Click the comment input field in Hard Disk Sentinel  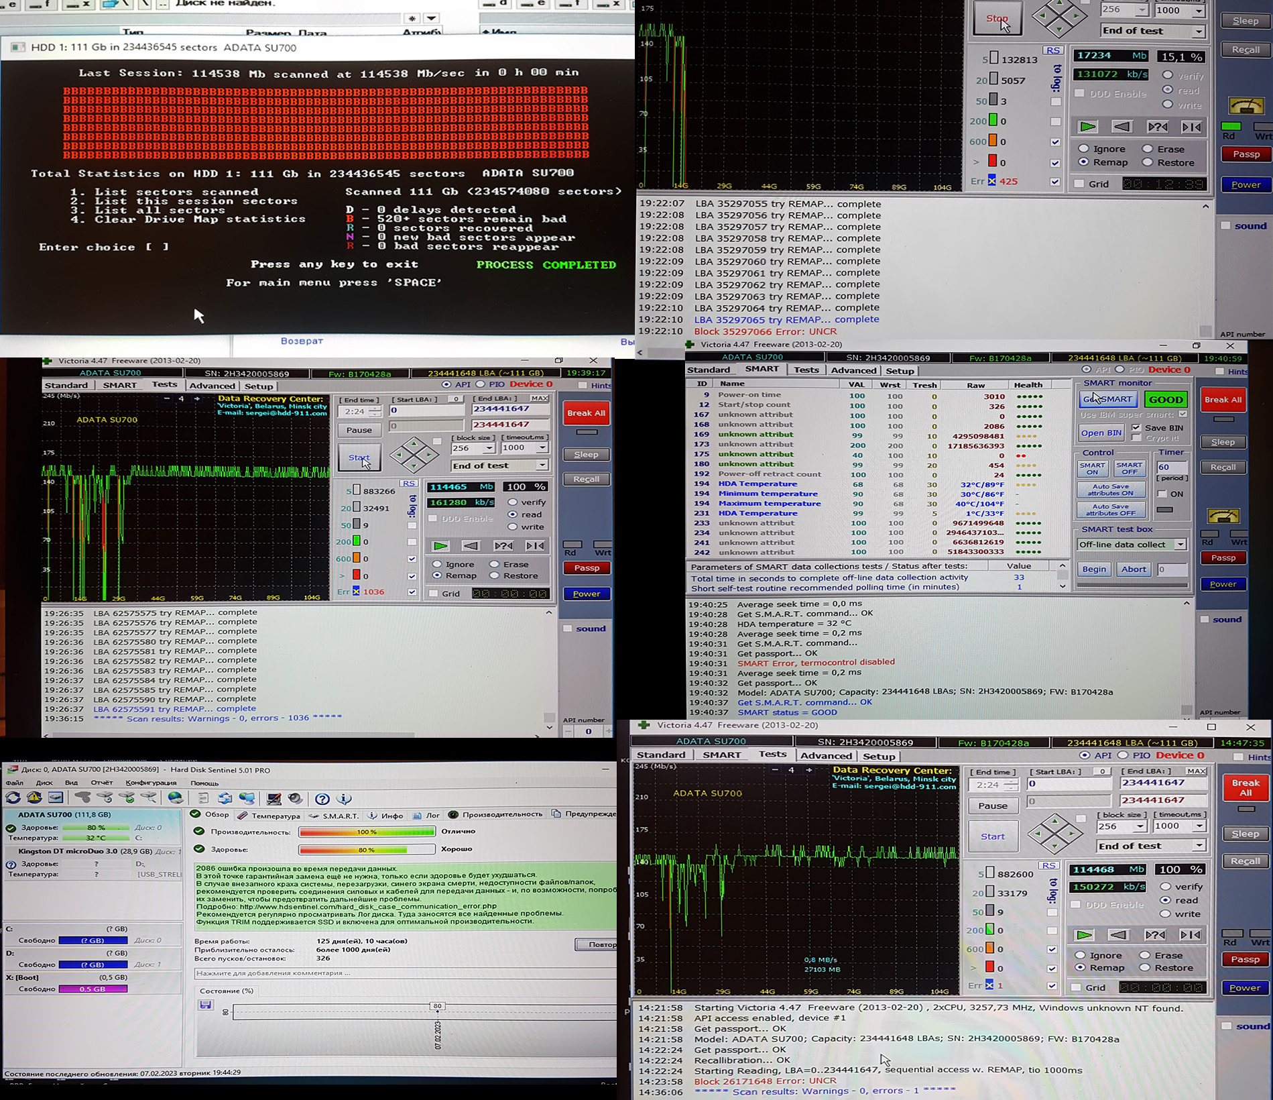pyautogui.click(x=405, y=973)
